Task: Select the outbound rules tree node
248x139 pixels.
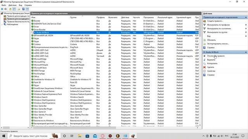Action: point(17,19)
